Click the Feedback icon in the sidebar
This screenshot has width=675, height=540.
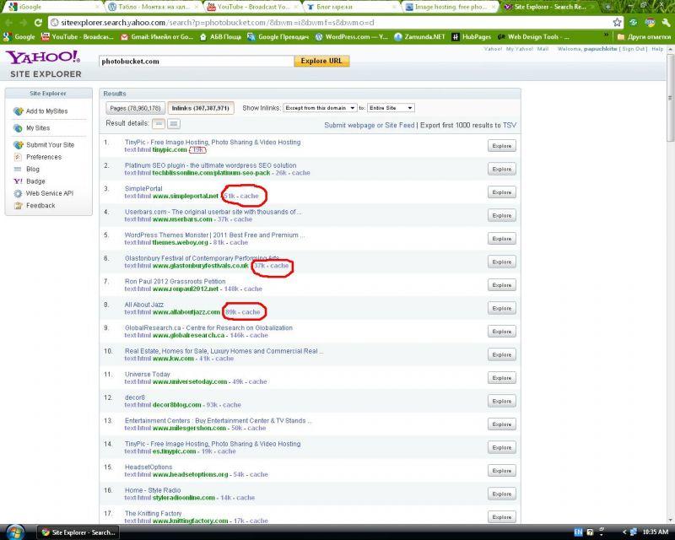(19, 205)
